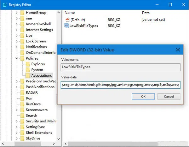Screen dimensions: 189x147
Task: Click the Name column header
Action: [x=70, y=13]
